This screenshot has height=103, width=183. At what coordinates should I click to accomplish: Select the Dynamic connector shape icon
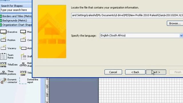[x=3, y=81]
